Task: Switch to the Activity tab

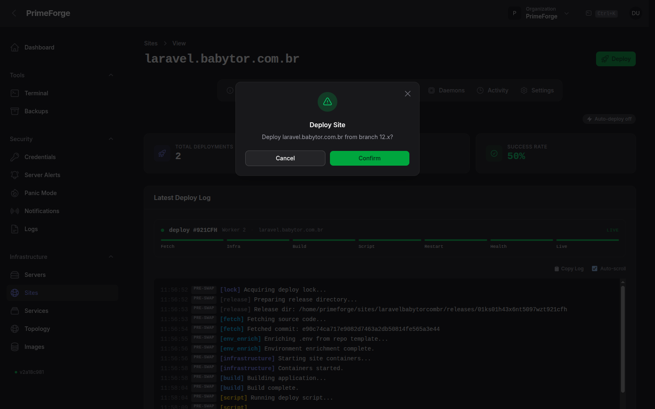Action: click(x=493, y=90)
